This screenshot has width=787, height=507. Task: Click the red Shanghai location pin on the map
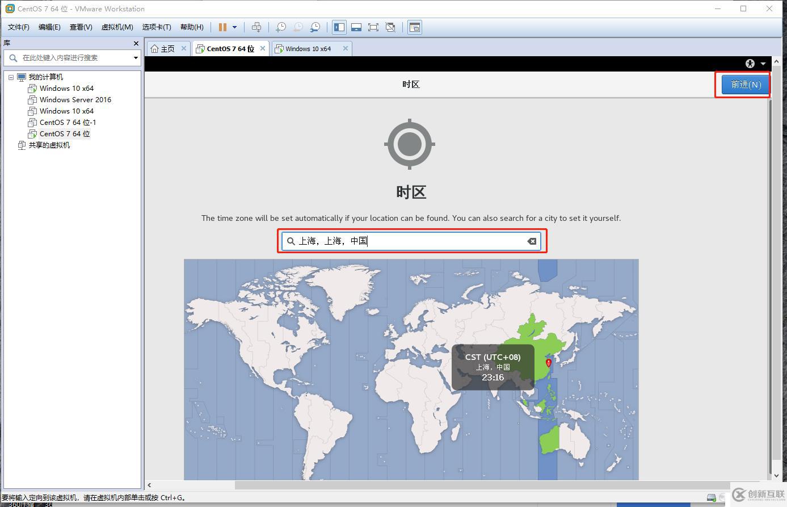pos(548,363)
